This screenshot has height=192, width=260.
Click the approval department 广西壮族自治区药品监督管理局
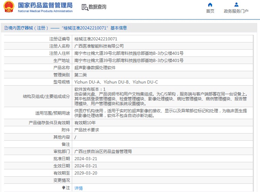coord(103,151)
